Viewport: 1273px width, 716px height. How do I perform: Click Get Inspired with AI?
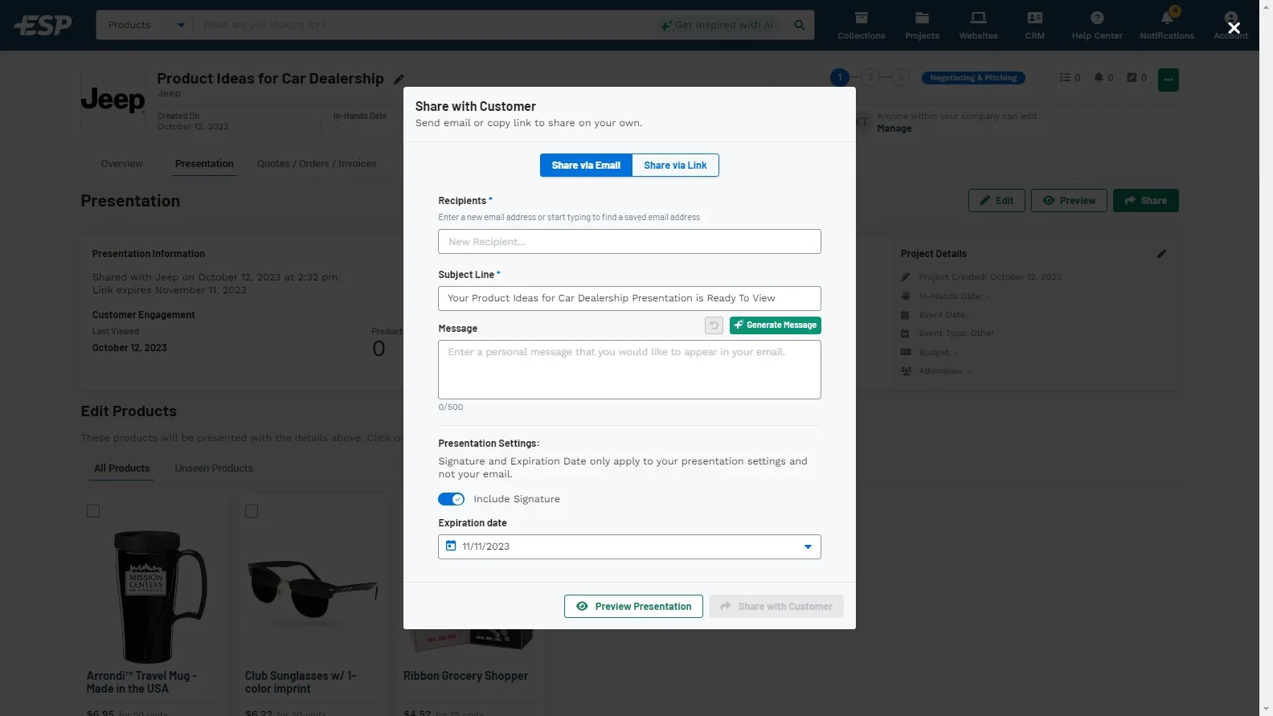pyautogui.click(x=717, y=25)
